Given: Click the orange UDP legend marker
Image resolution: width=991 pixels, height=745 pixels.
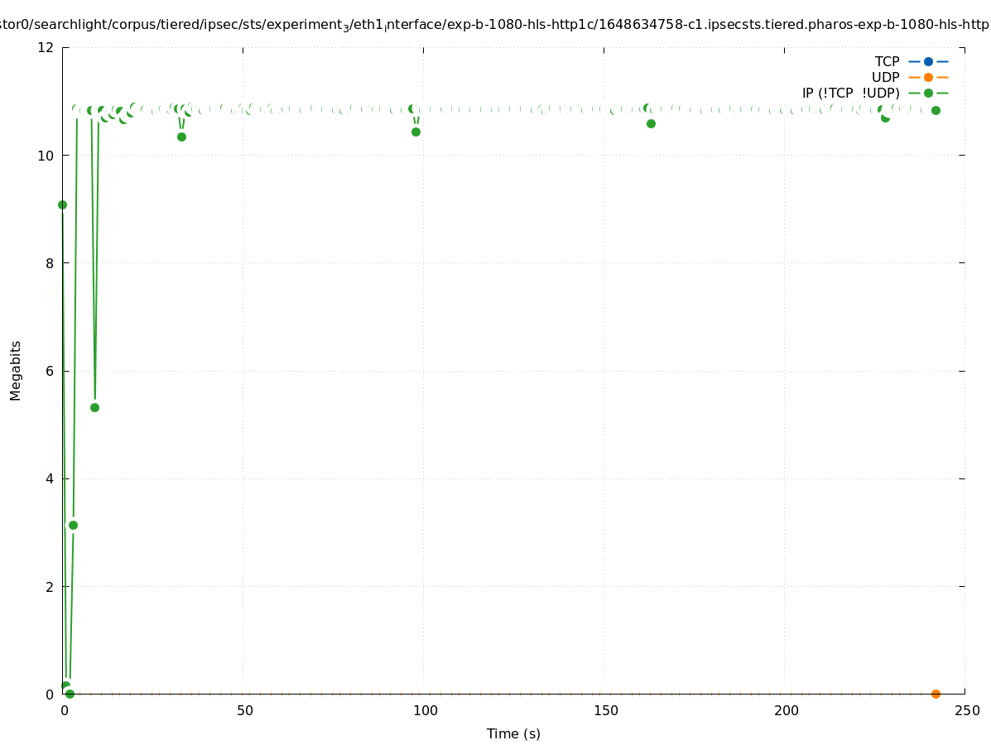Looking at the screenshot, I should [928, 77].
